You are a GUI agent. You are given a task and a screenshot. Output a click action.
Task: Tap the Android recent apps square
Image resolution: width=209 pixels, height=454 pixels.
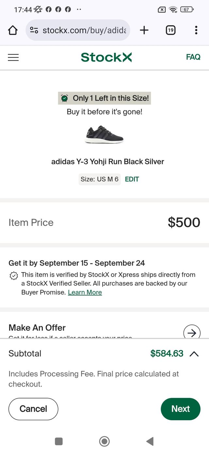[59, 441]
